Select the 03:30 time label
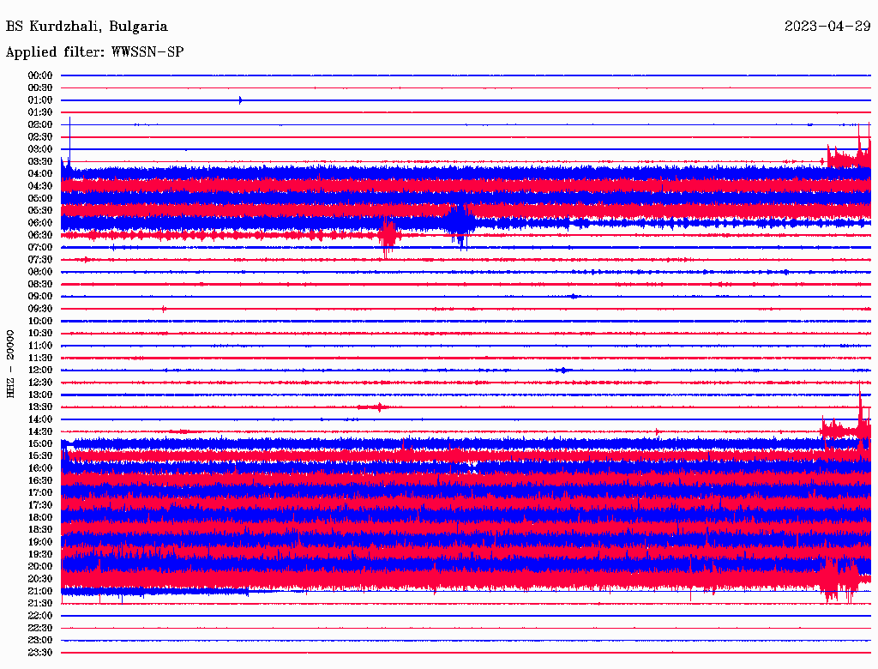The image size is (878, 669). click(40, 161)
